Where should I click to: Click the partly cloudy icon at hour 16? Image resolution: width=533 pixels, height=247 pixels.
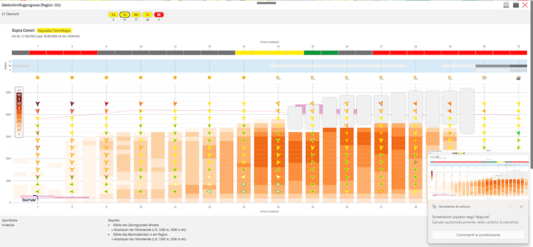[347, 78]
